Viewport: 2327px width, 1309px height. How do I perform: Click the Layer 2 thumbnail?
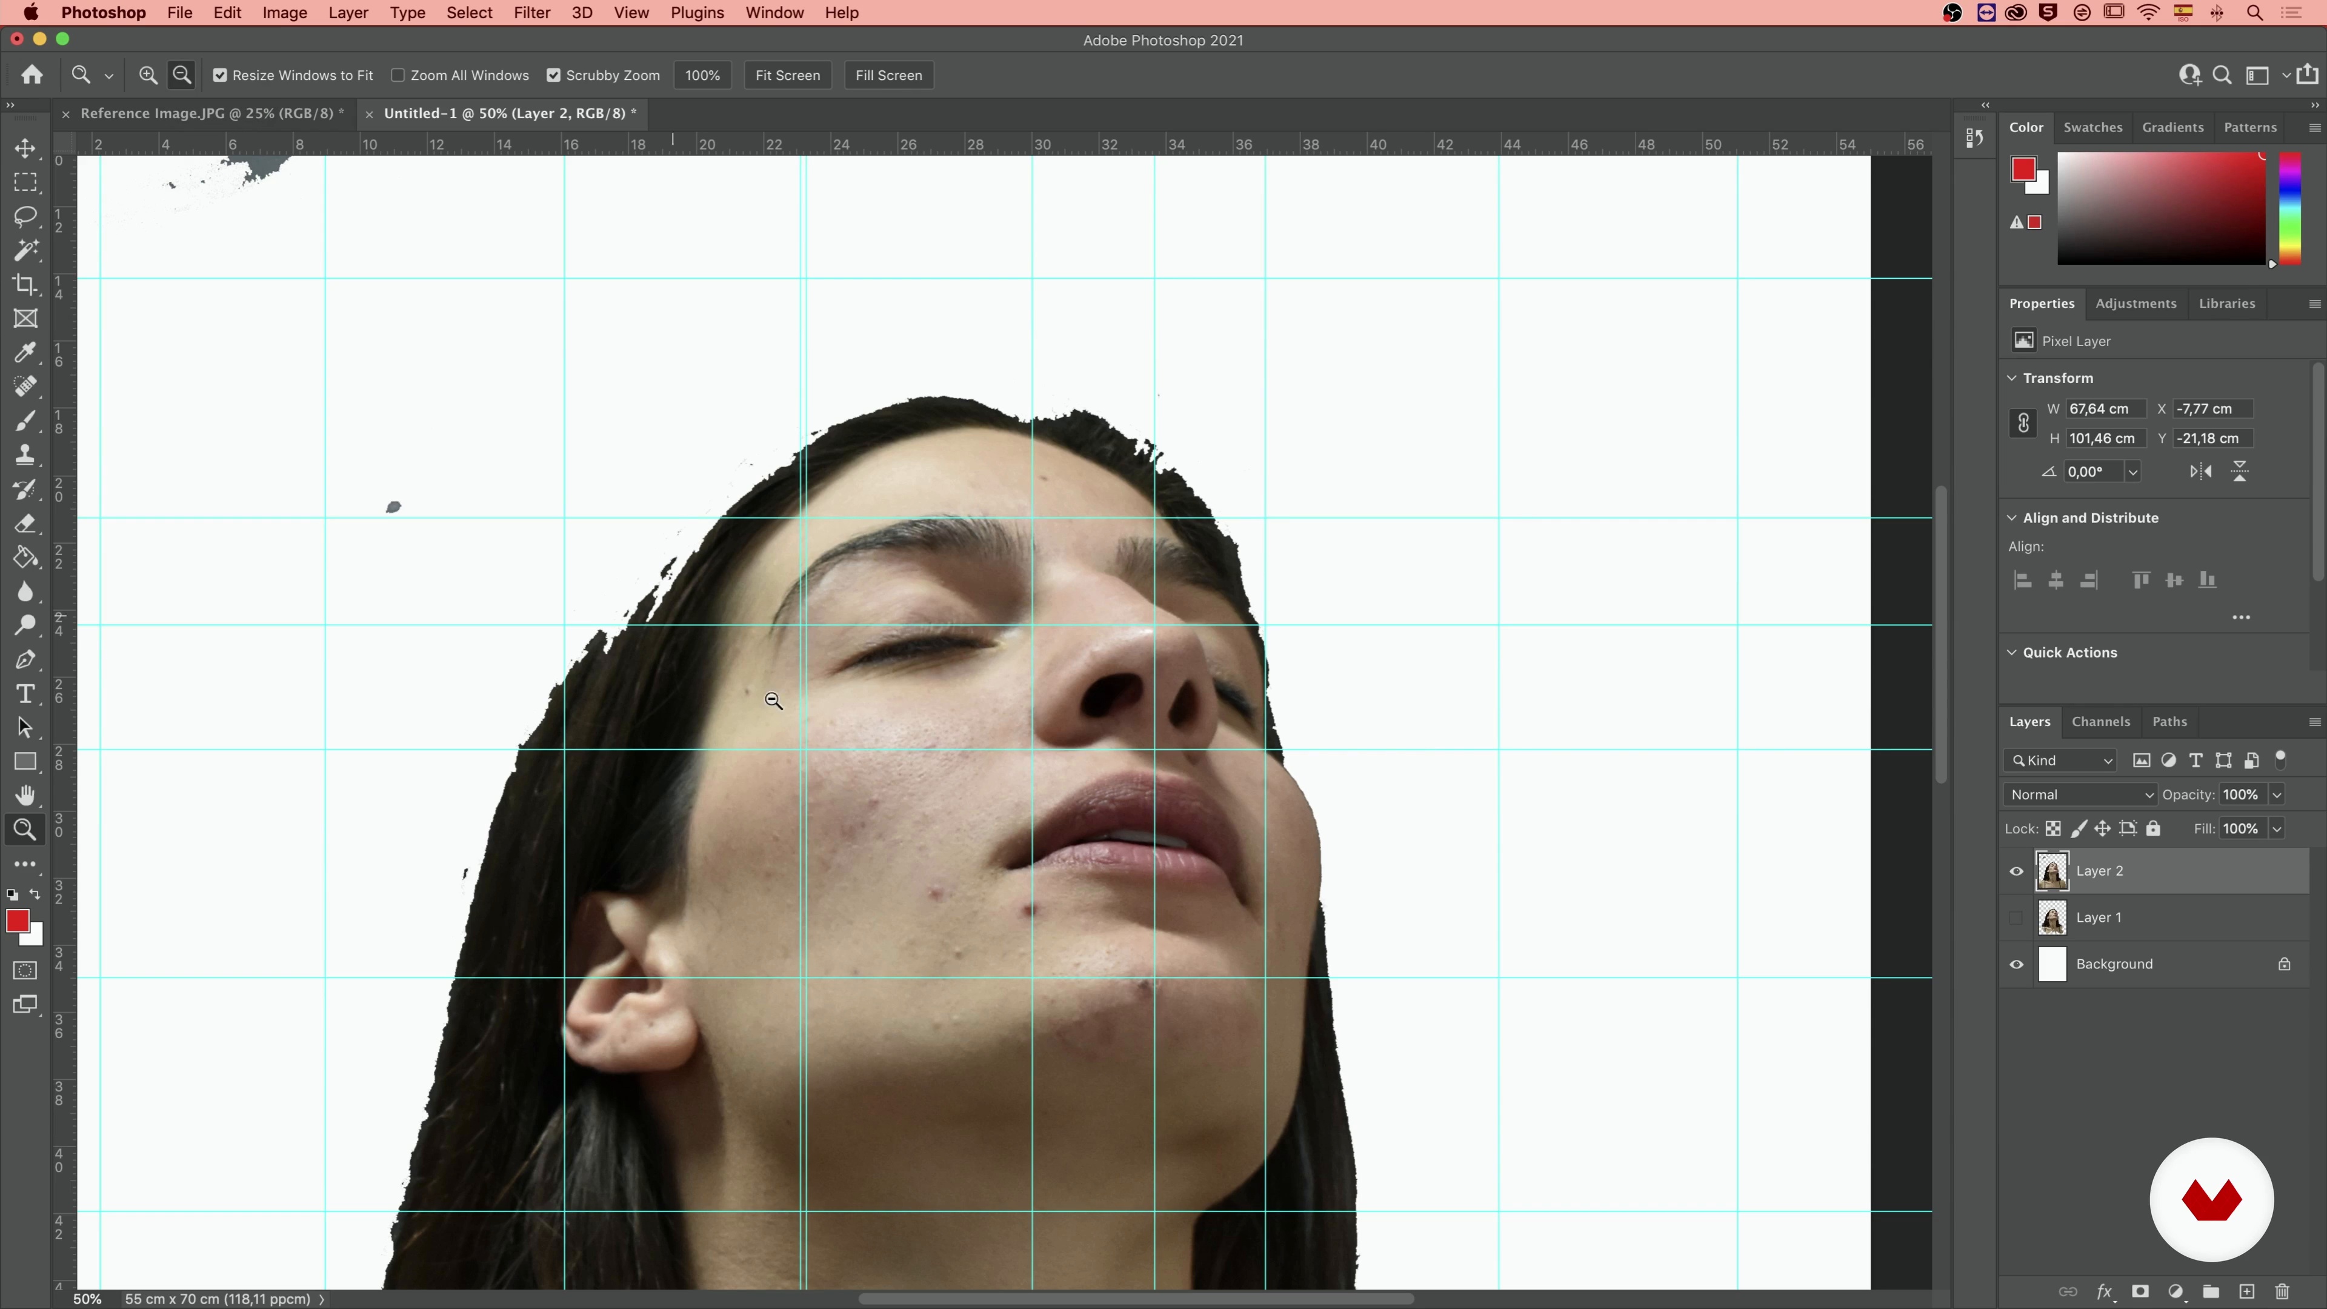pyautogui.click(x=2052, y=872)
